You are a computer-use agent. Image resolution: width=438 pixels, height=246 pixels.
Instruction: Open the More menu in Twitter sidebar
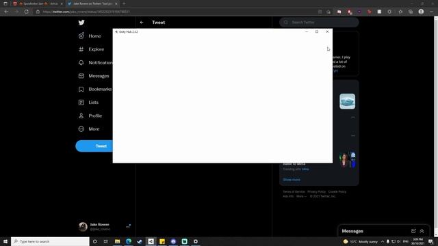(x=94, y=129)
